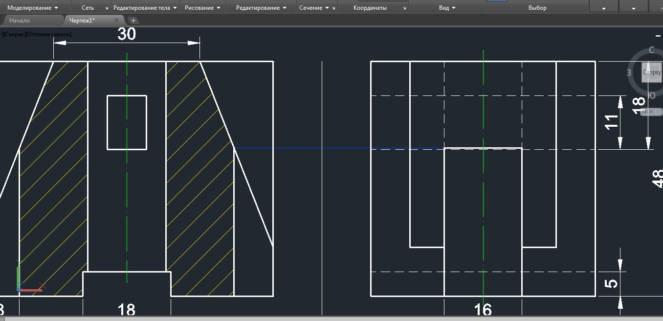Select the left yellow hatch area
The height and width of the screenshot is (321, 663).
(x=53, y=179)
